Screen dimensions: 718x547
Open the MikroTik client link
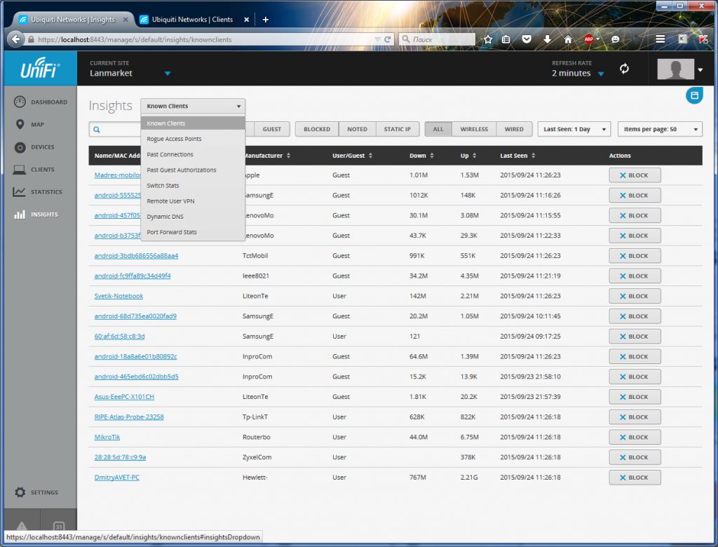coord(107,437)
